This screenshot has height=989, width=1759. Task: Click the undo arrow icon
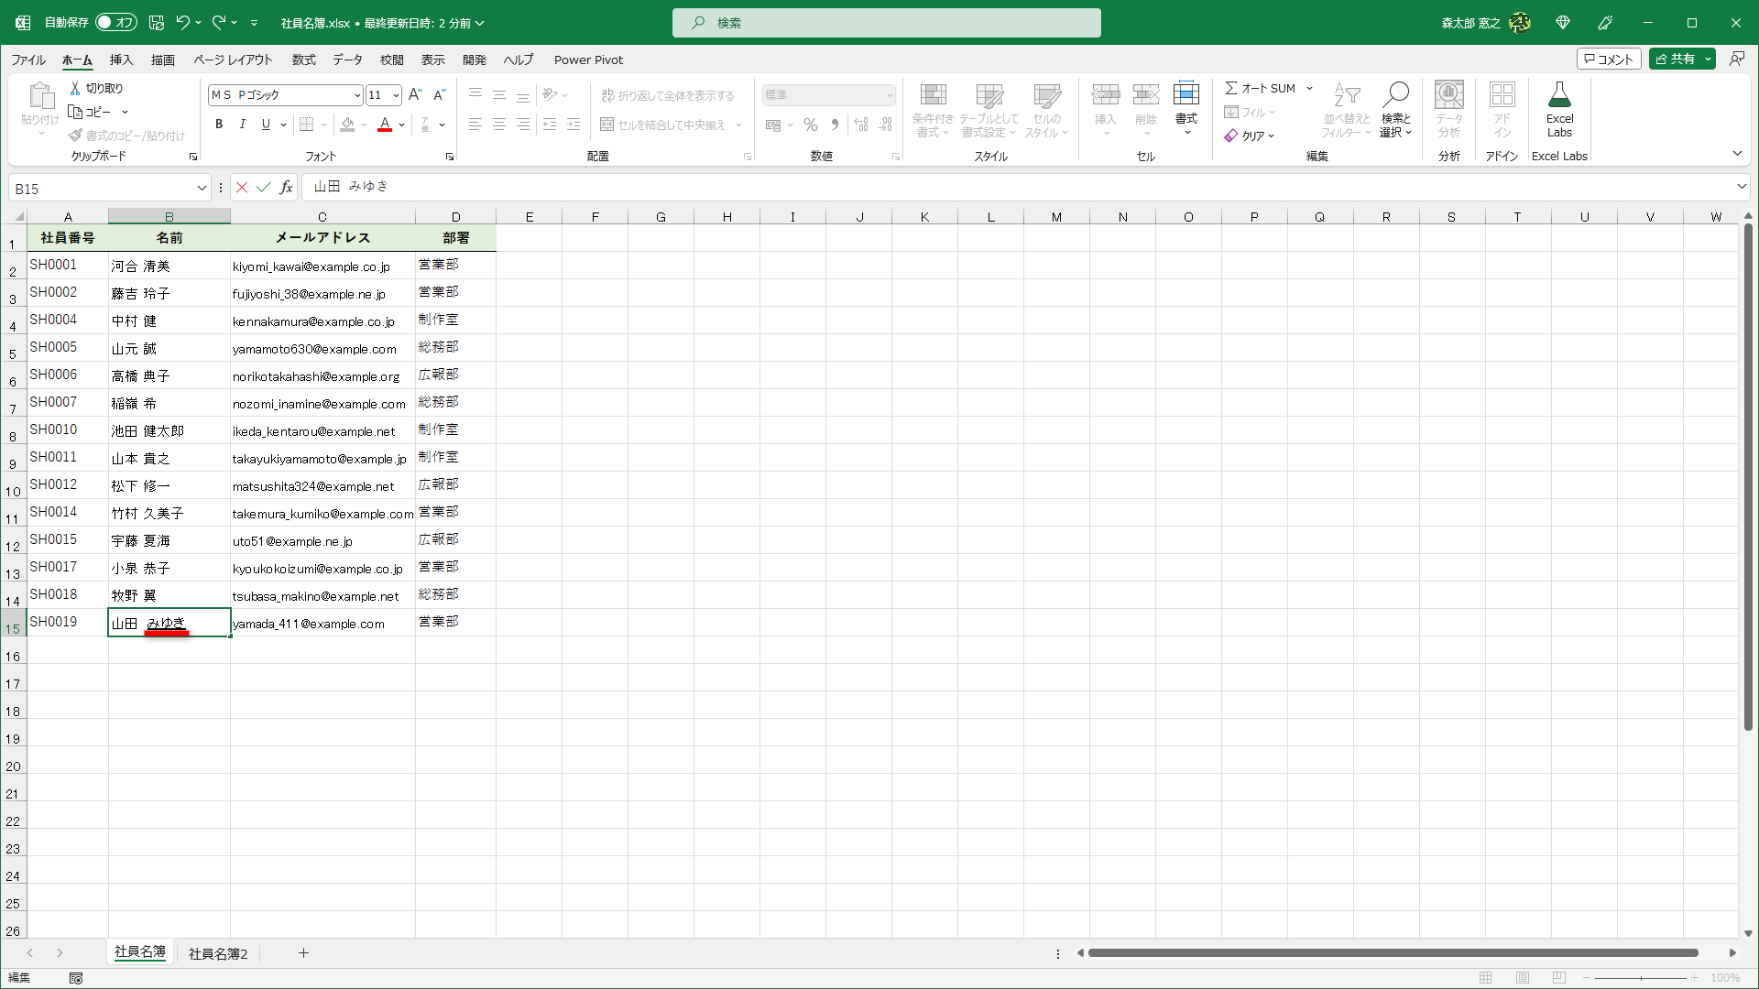[183, 23]
